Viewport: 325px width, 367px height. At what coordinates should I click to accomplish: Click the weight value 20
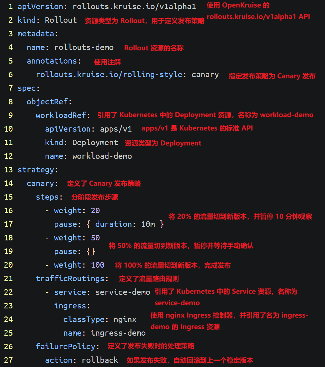pyautogui.click(x=95, y=210)
